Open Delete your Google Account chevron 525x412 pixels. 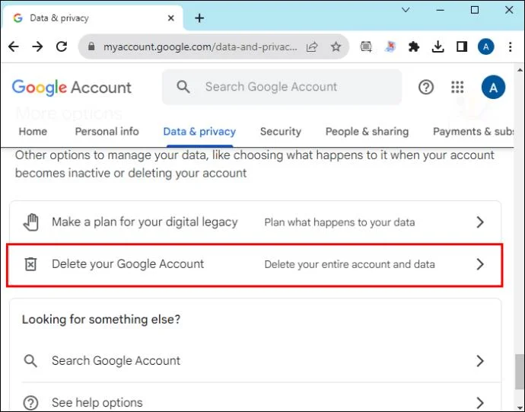point(480,264)
